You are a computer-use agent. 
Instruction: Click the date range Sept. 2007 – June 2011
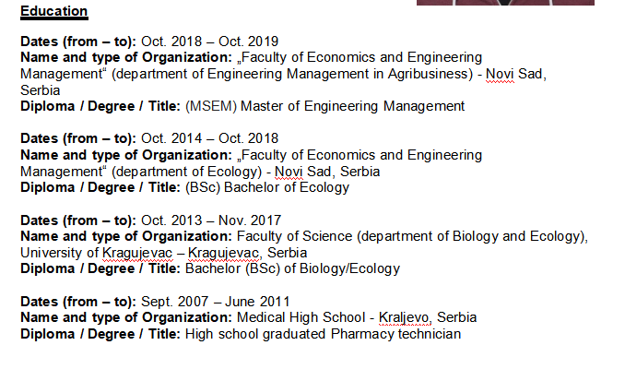[x=215, y=301]
